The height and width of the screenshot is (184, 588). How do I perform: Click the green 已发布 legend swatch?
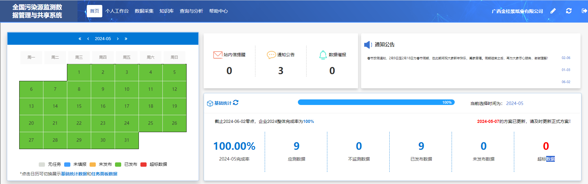click(x=118, y=164)
